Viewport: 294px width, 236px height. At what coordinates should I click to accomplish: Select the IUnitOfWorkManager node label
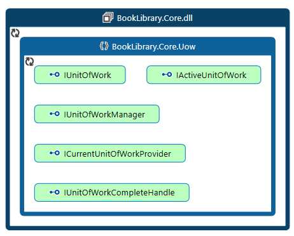pyautogui.click(x=104, y=115)
